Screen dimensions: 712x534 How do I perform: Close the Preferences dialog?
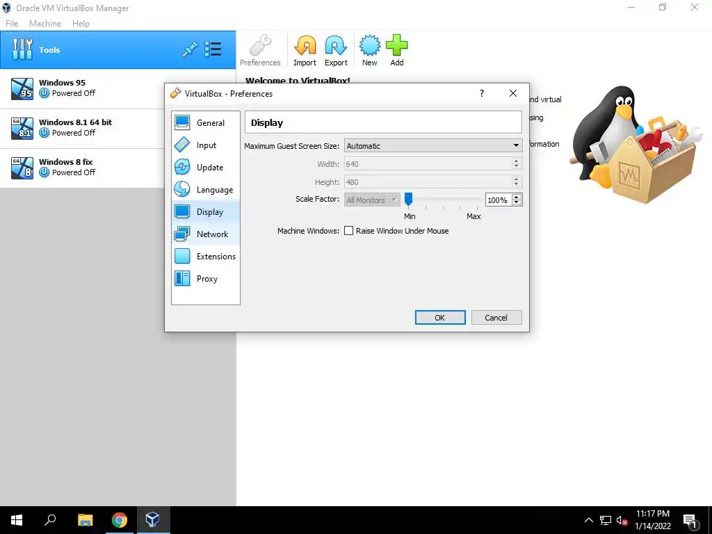(x=513, y=93)
